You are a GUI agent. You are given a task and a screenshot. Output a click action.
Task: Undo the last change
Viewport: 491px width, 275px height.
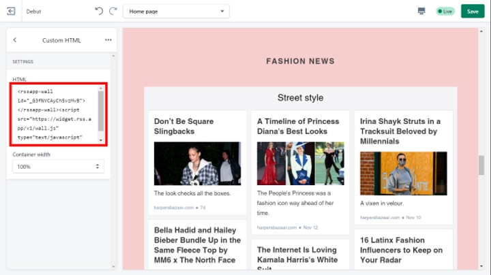click(99, 12)
